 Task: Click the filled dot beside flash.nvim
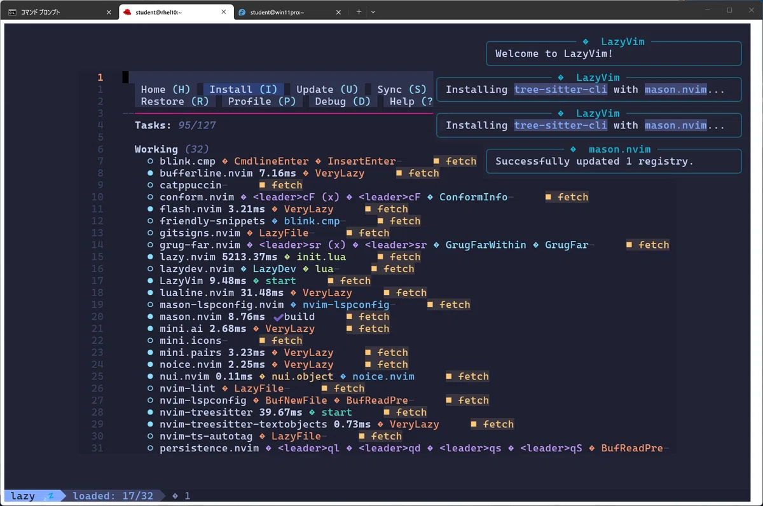click(x=150, y=209)
